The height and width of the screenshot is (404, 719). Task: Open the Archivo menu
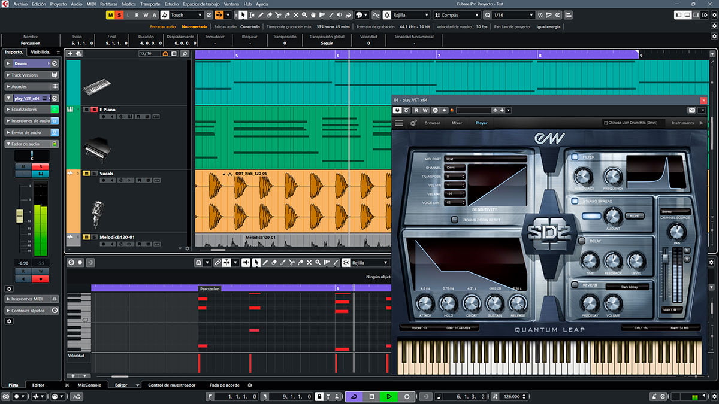pyautogui.click(x=20, y=4)
